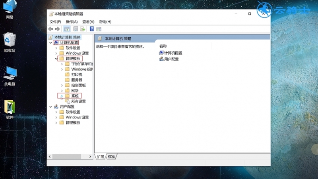The image size is (318, 179).
Task: Collapse the 用户配置 tree node
Action: 50,107
